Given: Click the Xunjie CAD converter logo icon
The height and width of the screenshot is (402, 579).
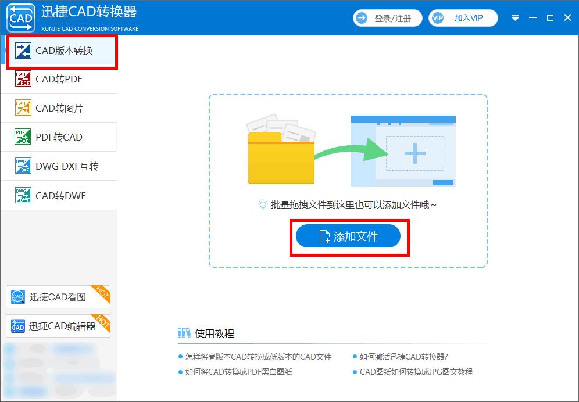Looking at the screenshot, I should 21,17.
